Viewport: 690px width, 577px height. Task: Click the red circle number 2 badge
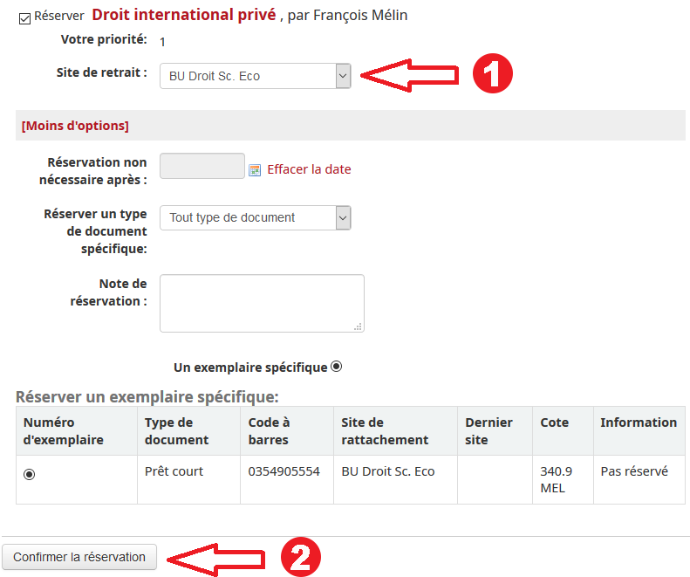point(300,558)
